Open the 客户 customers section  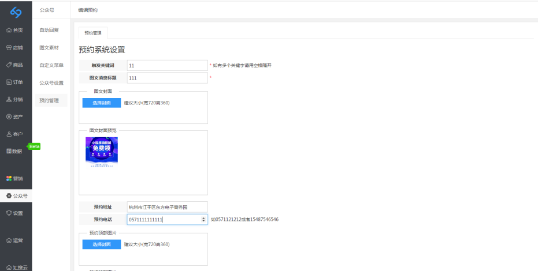tap(16, 134)
